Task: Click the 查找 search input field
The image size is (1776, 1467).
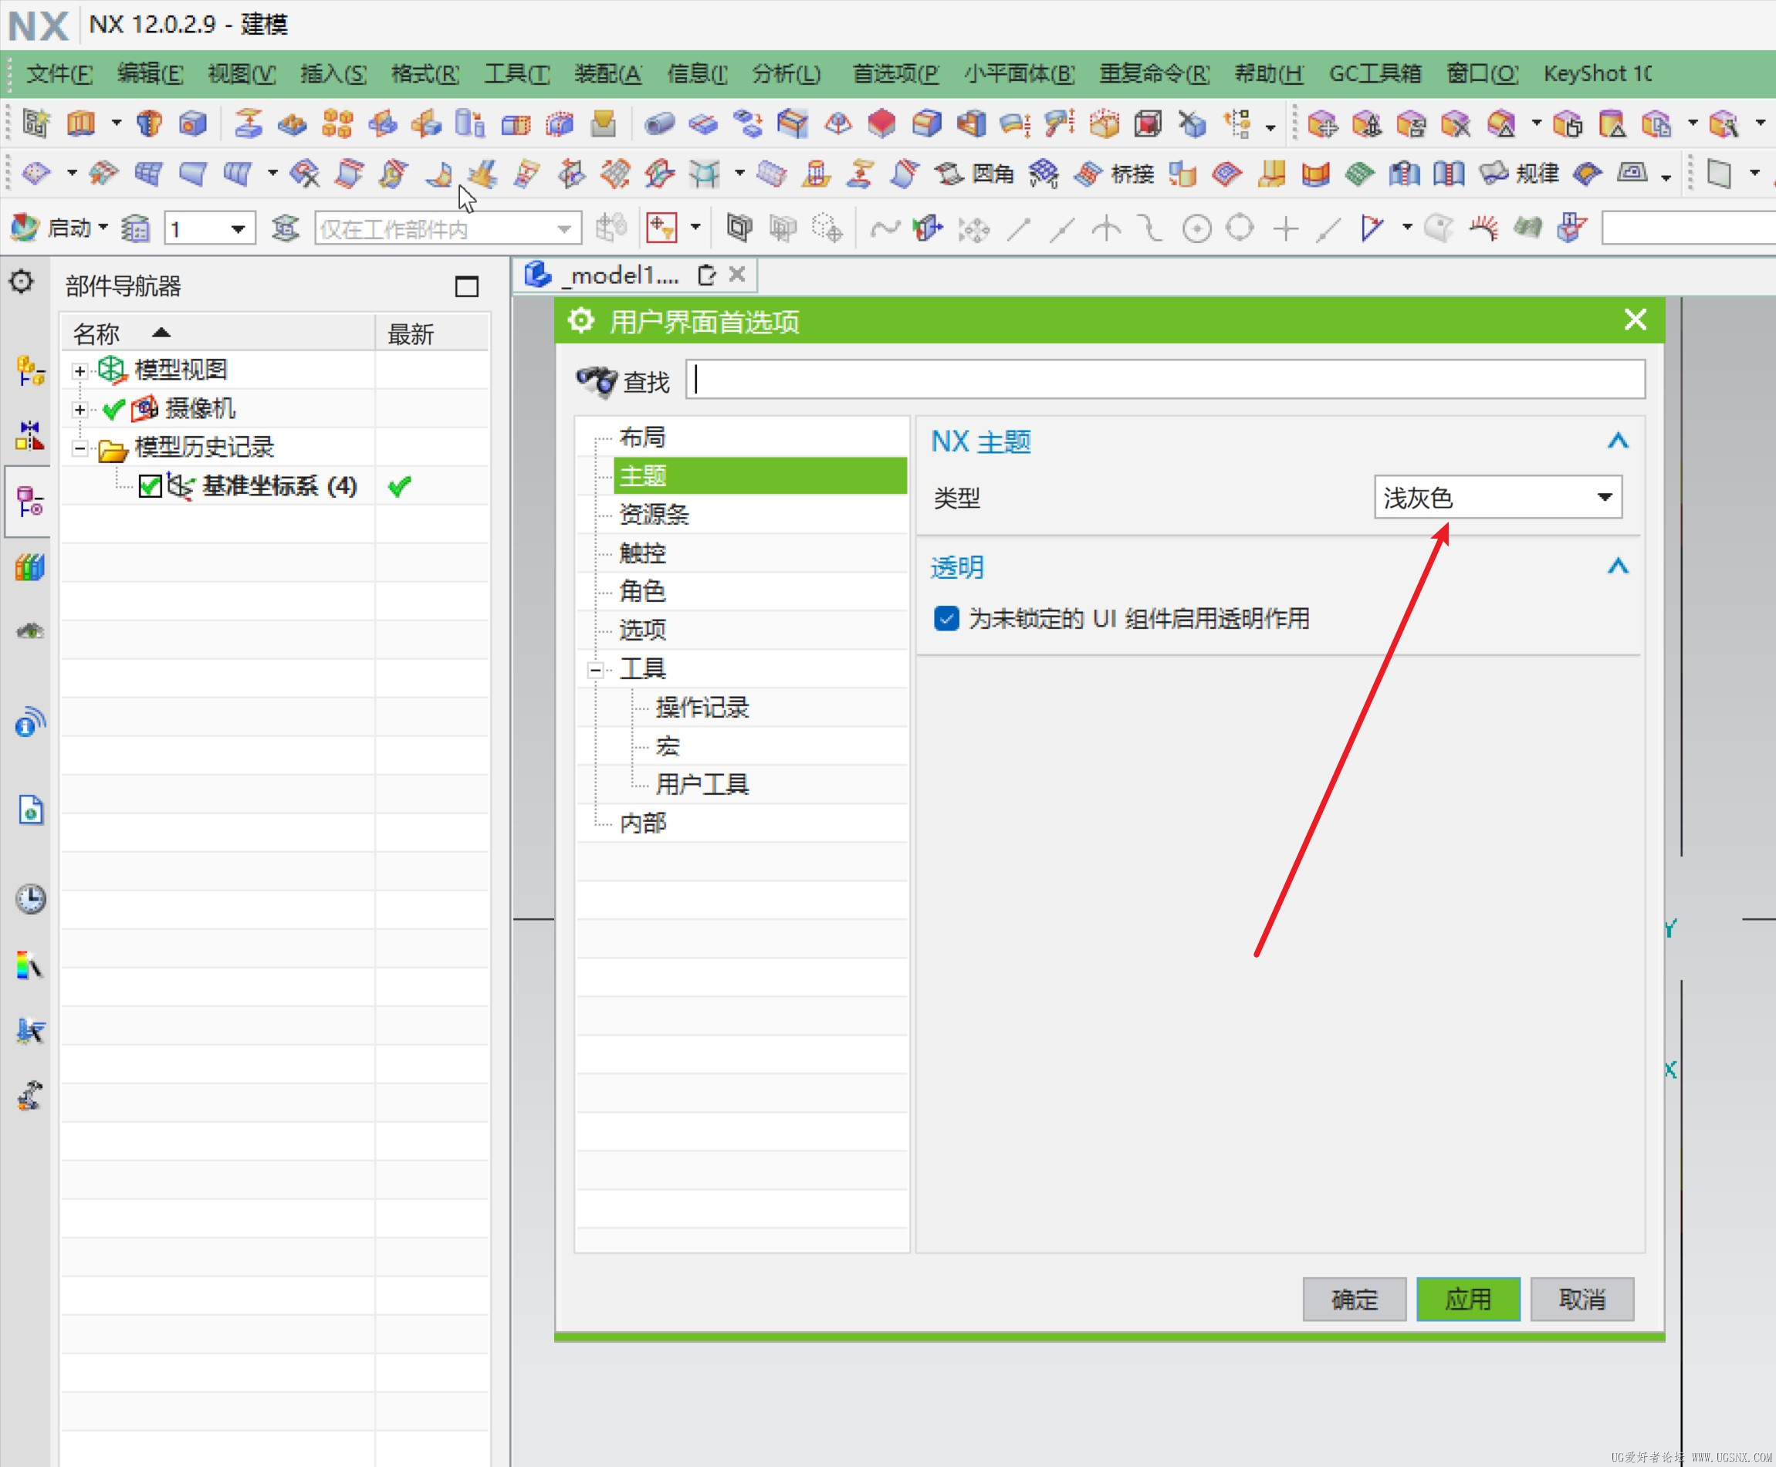Action: point(1165,380)
